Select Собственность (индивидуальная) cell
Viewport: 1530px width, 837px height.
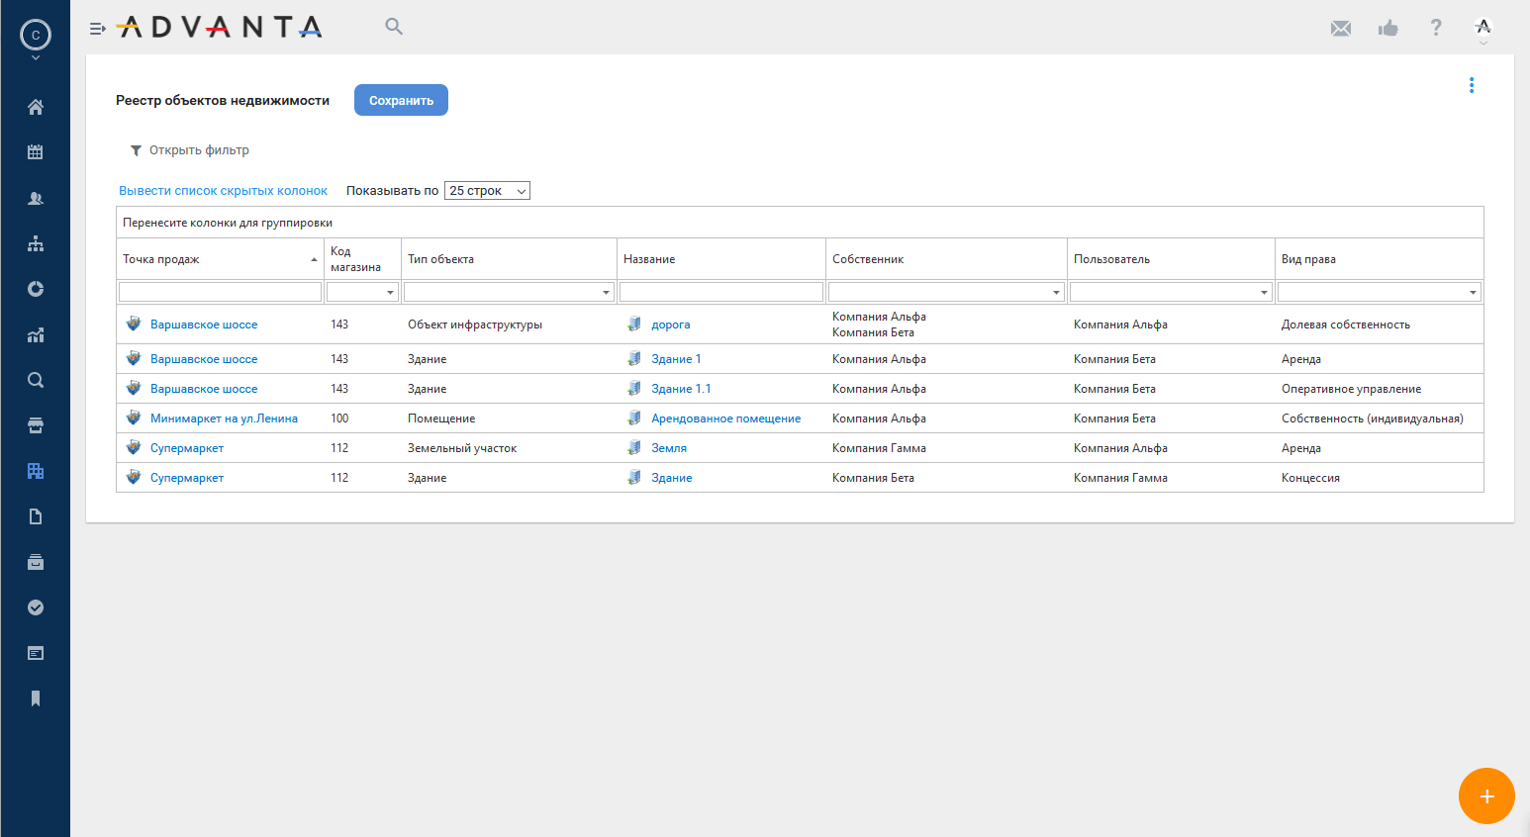tap(1380, 418)
